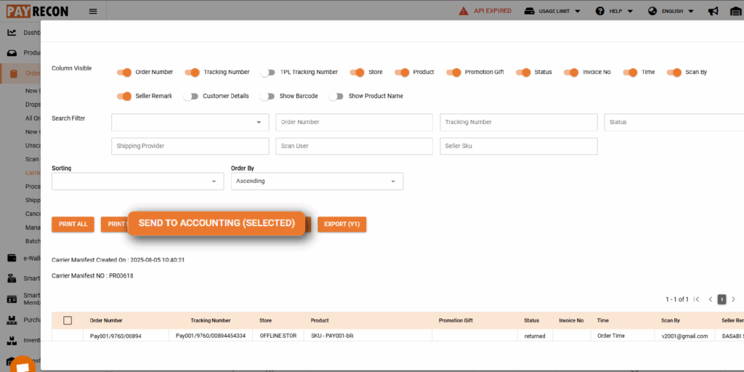Image resolution: width=744 pixels, height=372 pixels.
Task: Click the Seller Sku field
Action: click(x=519, y=146)
